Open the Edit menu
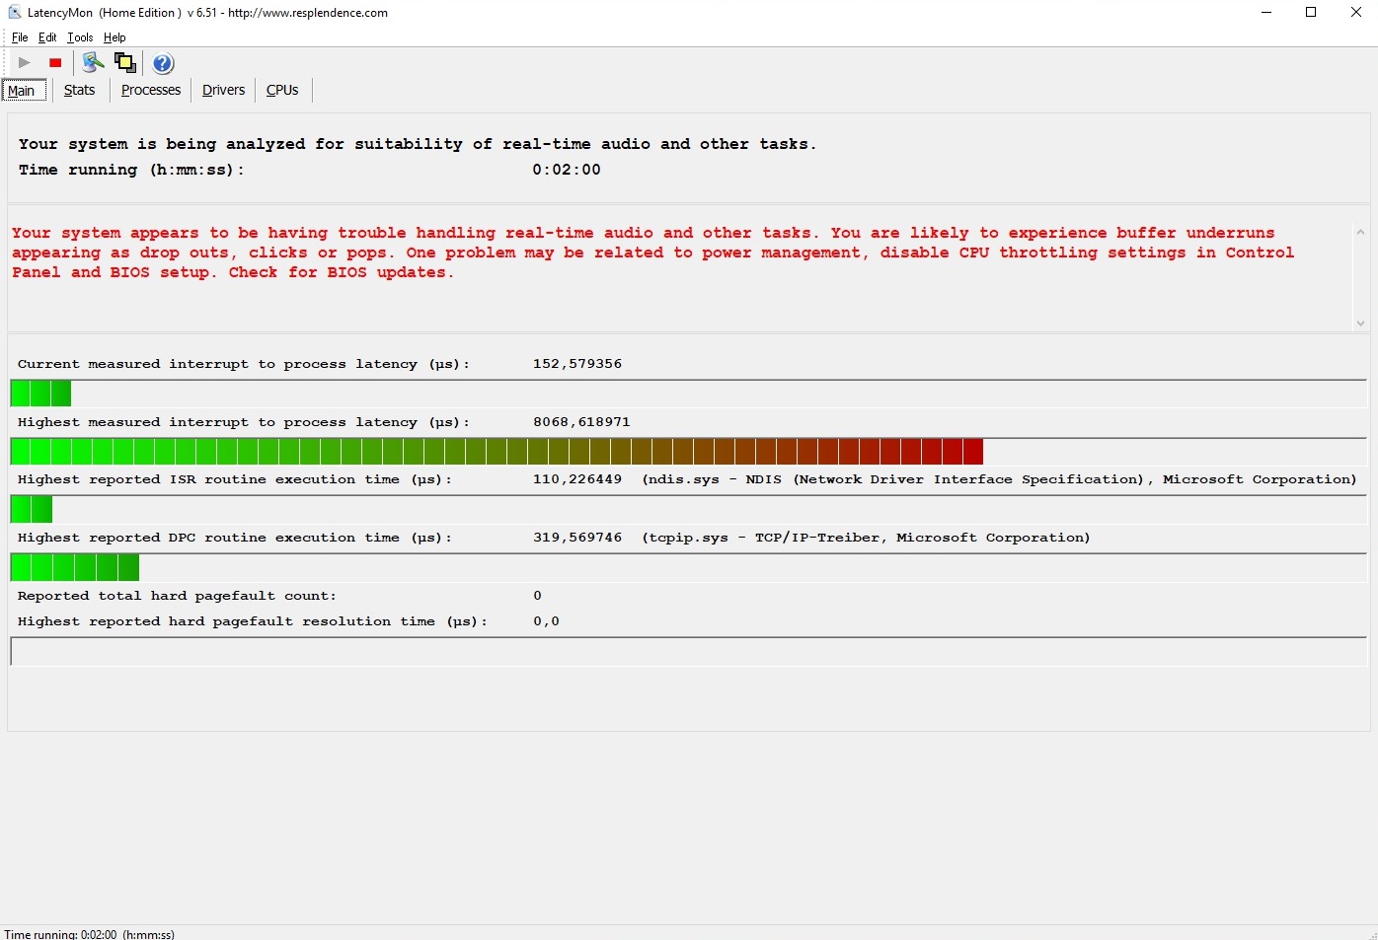 [47, 37]
